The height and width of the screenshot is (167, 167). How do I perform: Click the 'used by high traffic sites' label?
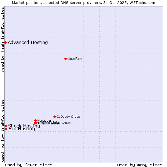(3, 40)
